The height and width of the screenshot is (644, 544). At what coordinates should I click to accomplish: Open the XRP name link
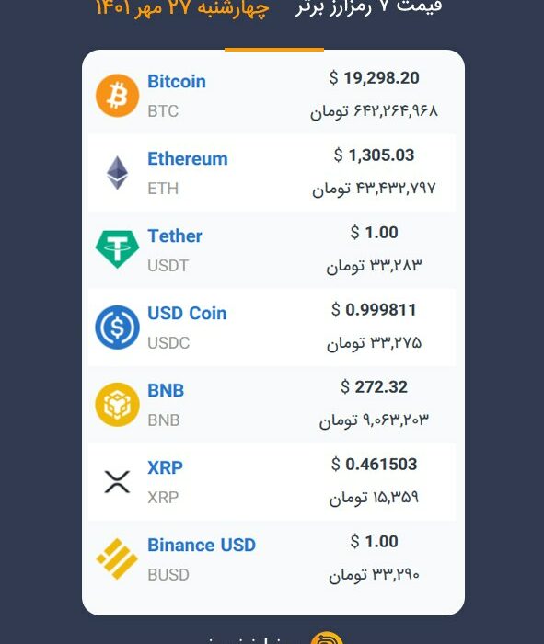point(165,467)
